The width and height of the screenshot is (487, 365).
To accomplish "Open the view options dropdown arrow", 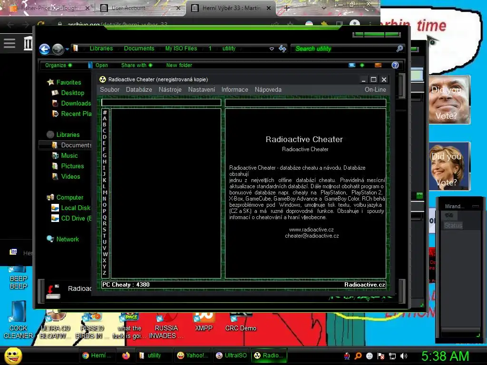I will pyautogui.click(x=362, y=65).
